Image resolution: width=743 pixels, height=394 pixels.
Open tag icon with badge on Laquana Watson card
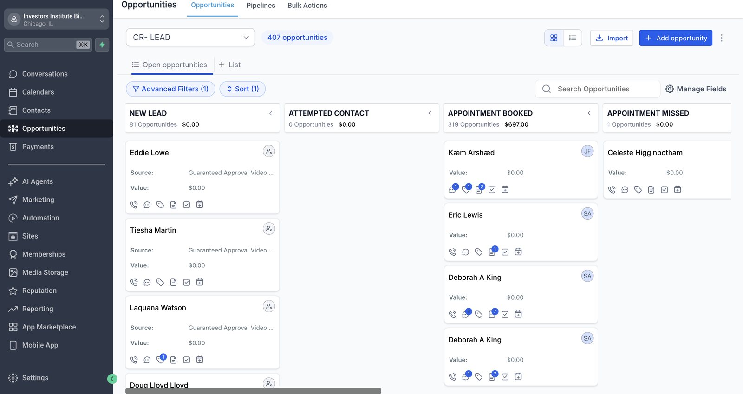(161, 359)
